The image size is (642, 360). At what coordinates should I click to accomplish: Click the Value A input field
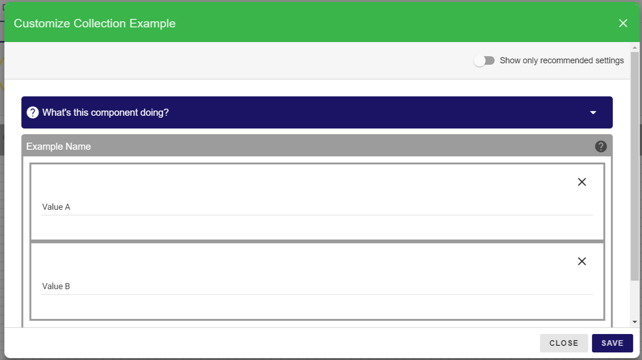click(317, 207)
